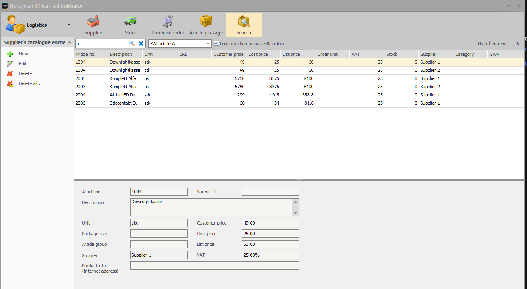
Task: Sort by VAT column header
Action: pos(367,54)
